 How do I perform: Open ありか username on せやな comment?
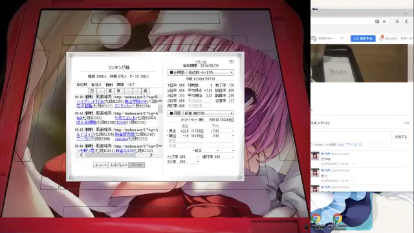(325, 153)
